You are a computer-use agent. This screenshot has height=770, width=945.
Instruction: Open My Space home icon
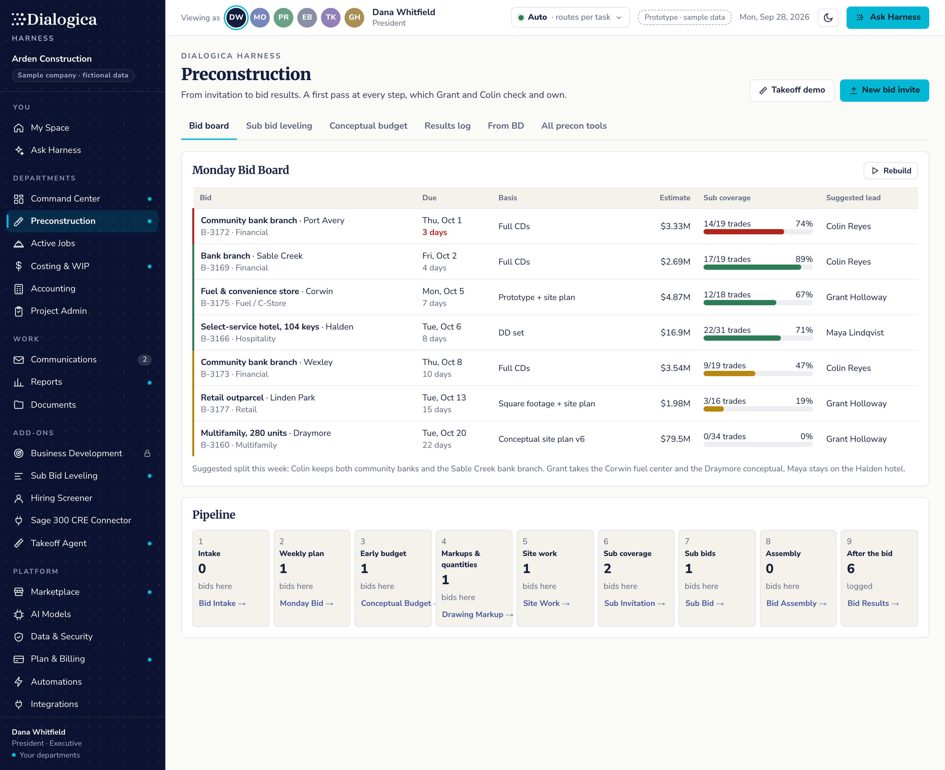tap(19, 128)
